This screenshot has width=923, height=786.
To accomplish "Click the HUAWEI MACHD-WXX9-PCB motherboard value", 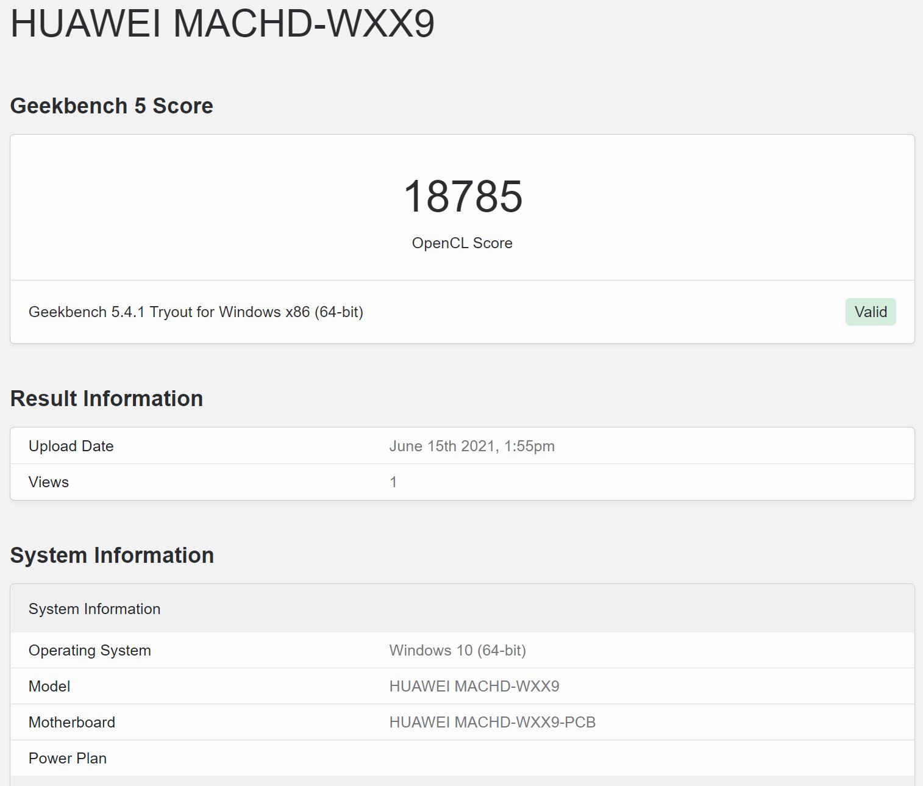I will (492, 723).
